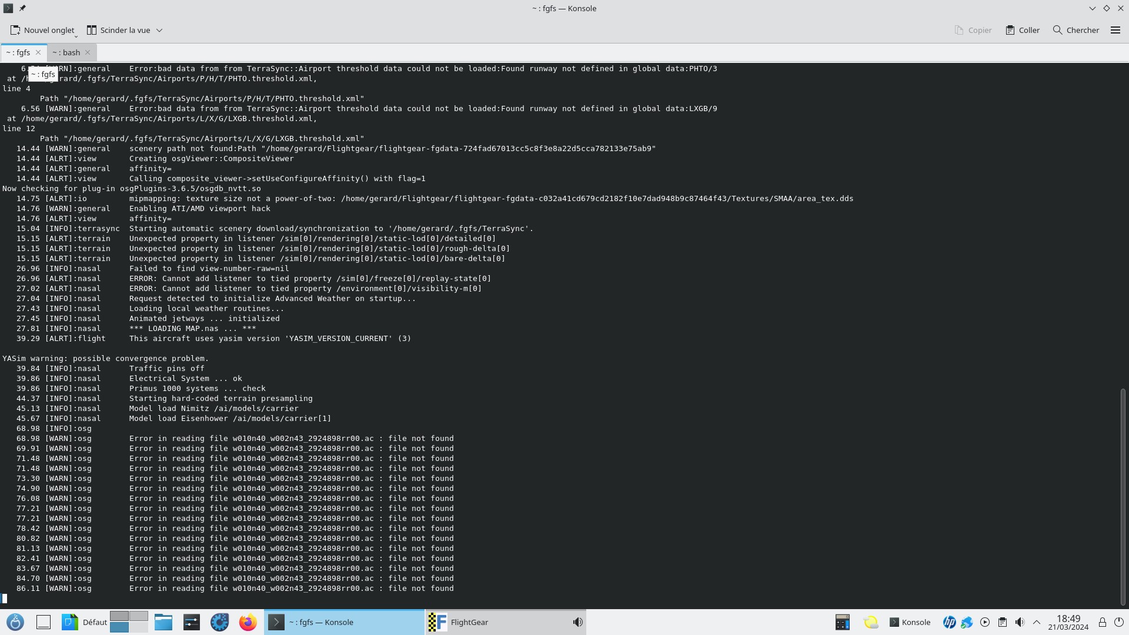Viewport: 1129px width, 635px height.
Task: Click the log line timestamped 86.11
Action: [235, 588]
